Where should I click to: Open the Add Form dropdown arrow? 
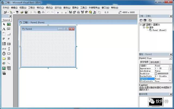(14, 12)
